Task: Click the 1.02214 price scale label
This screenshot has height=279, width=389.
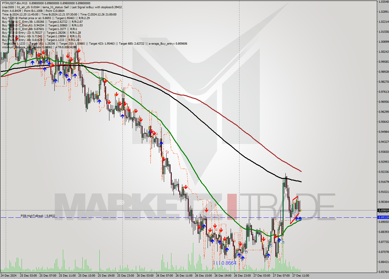Action: [x=384, y=22]
